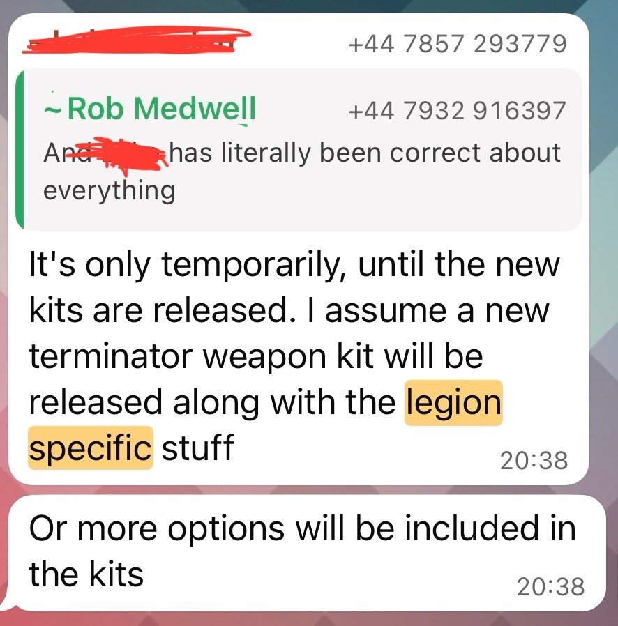Select the highlighted word 'legion'

[453, 402]
